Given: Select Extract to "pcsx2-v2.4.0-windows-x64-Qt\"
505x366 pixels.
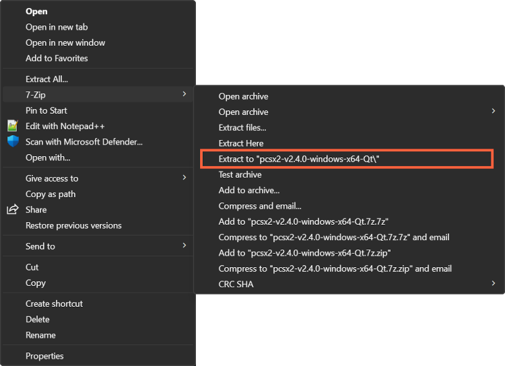Looking at the screenshot, I should (x=347, y=159).
